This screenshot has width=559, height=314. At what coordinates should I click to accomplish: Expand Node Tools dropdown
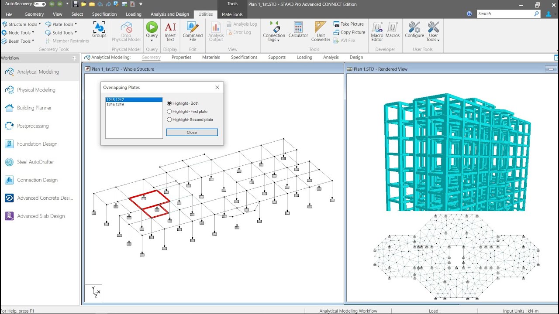click(33, 32)
